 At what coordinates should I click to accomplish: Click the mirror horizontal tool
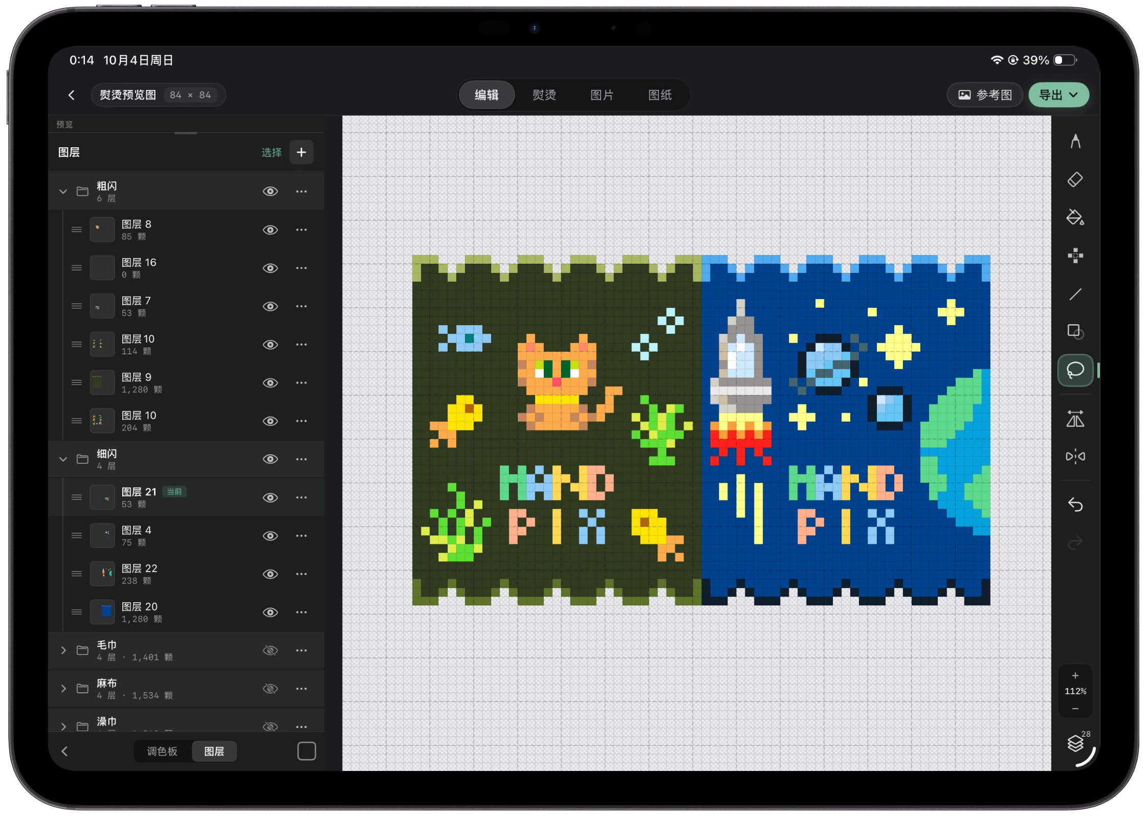point(1075,456)
